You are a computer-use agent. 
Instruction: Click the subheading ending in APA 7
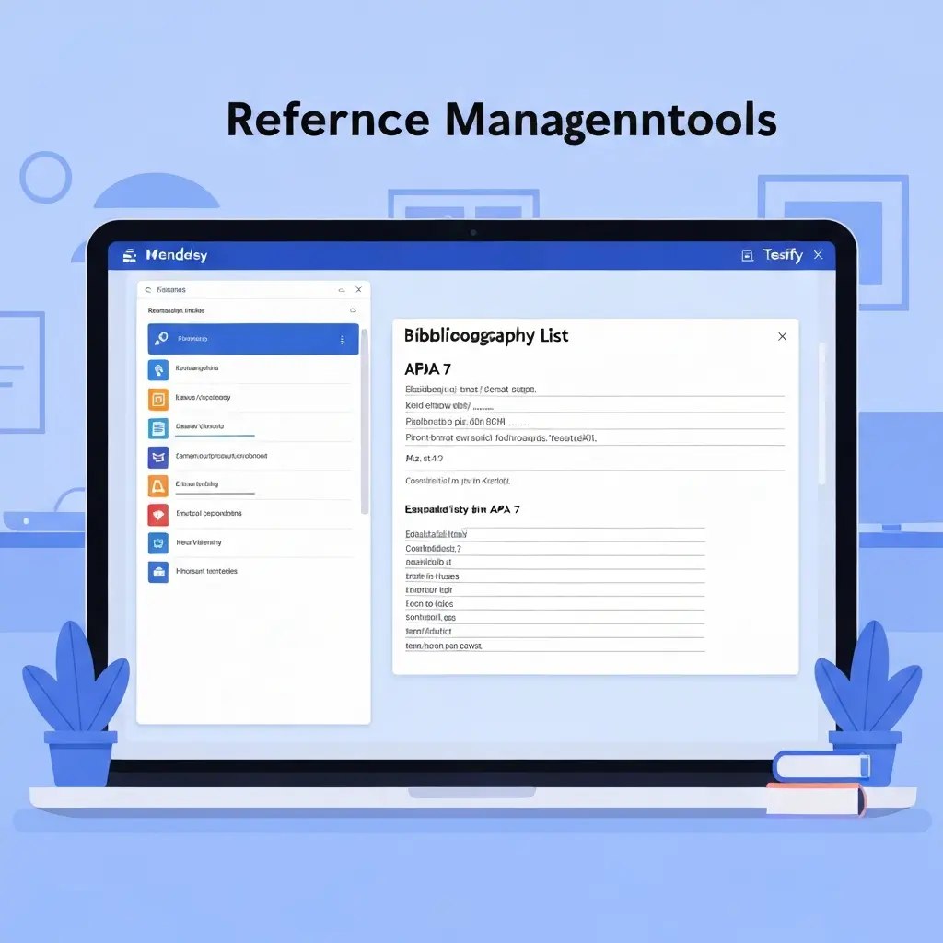462,509
